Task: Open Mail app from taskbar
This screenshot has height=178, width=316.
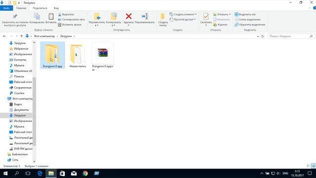Action: click(74, 174)
